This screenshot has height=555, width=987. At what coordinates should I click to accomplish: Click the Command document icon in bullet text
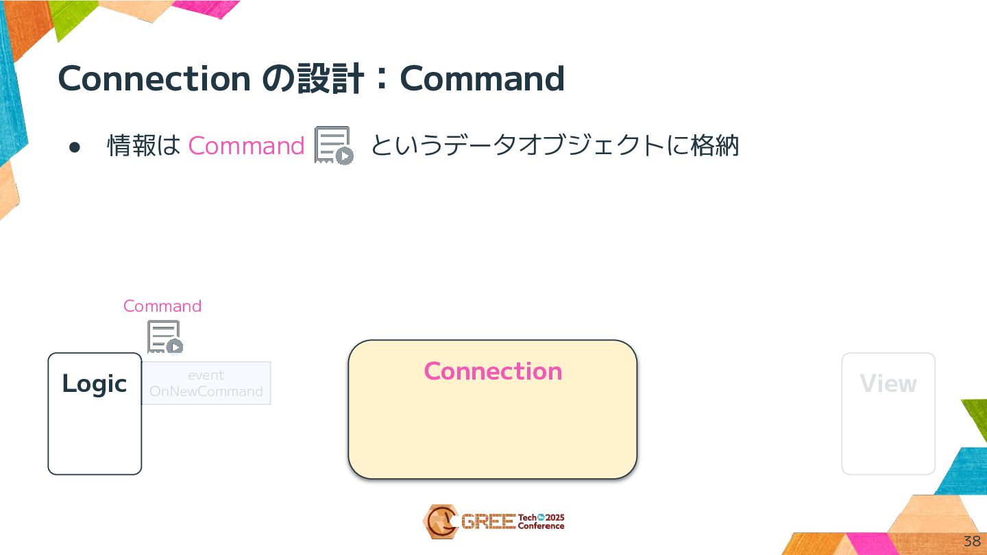tap(334, 145)
